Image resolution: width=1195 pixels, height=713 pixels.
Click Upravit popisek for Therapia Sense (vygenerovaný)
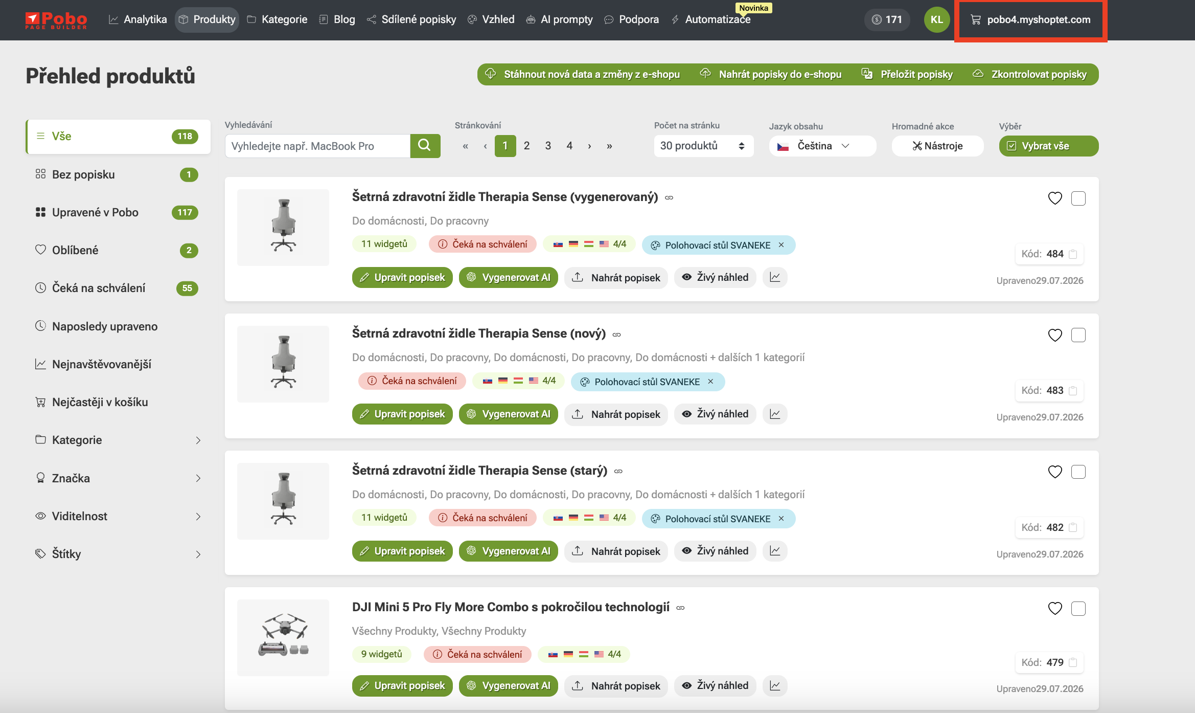pos(402,277)
